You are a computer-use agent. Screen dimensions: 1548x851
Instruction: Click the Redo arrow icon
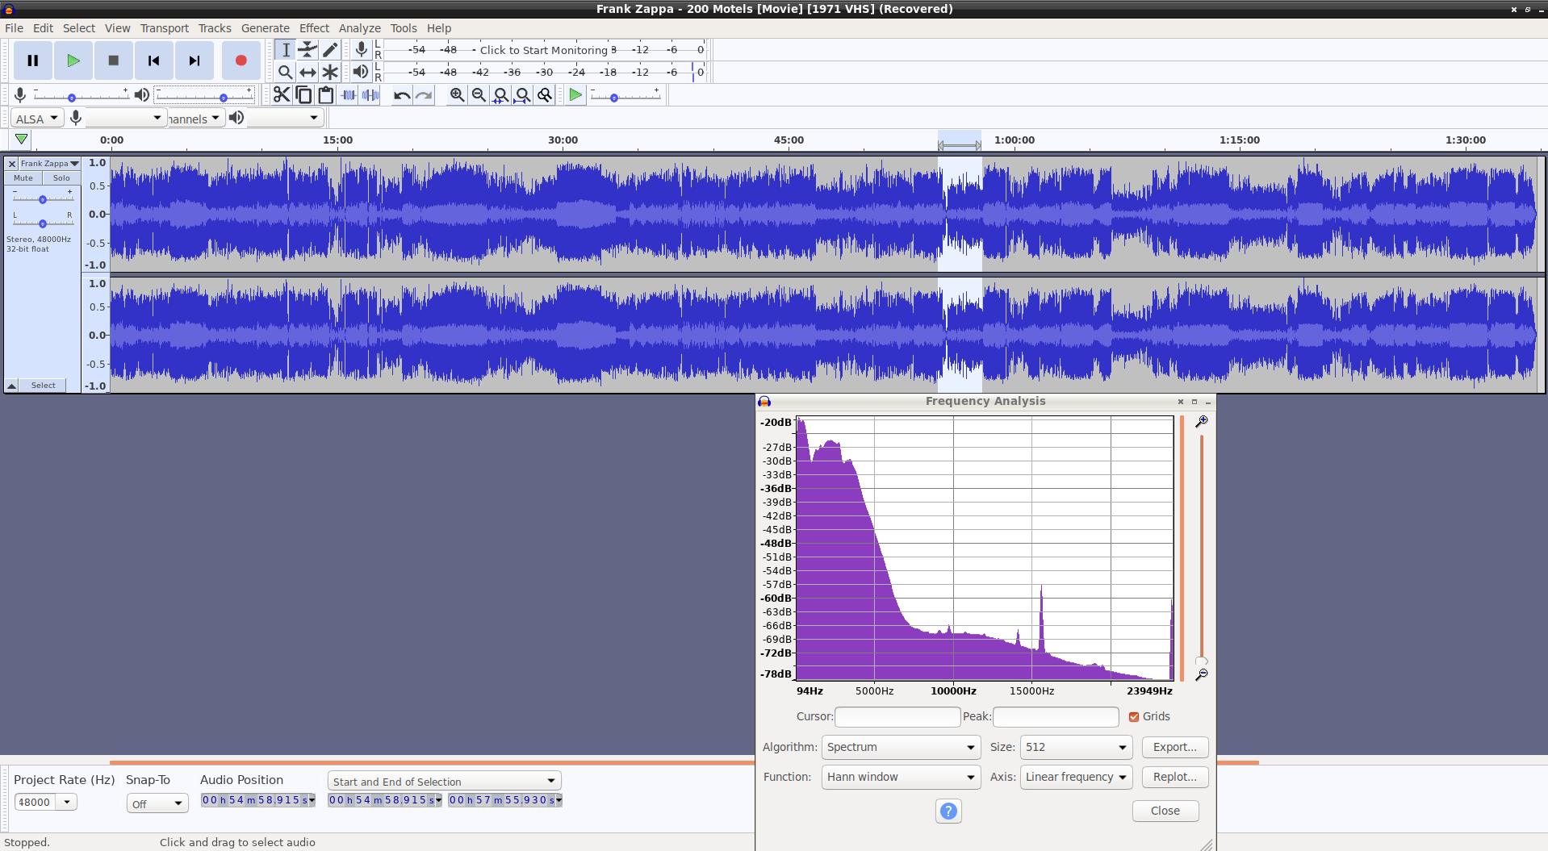(x=424, y=95)
